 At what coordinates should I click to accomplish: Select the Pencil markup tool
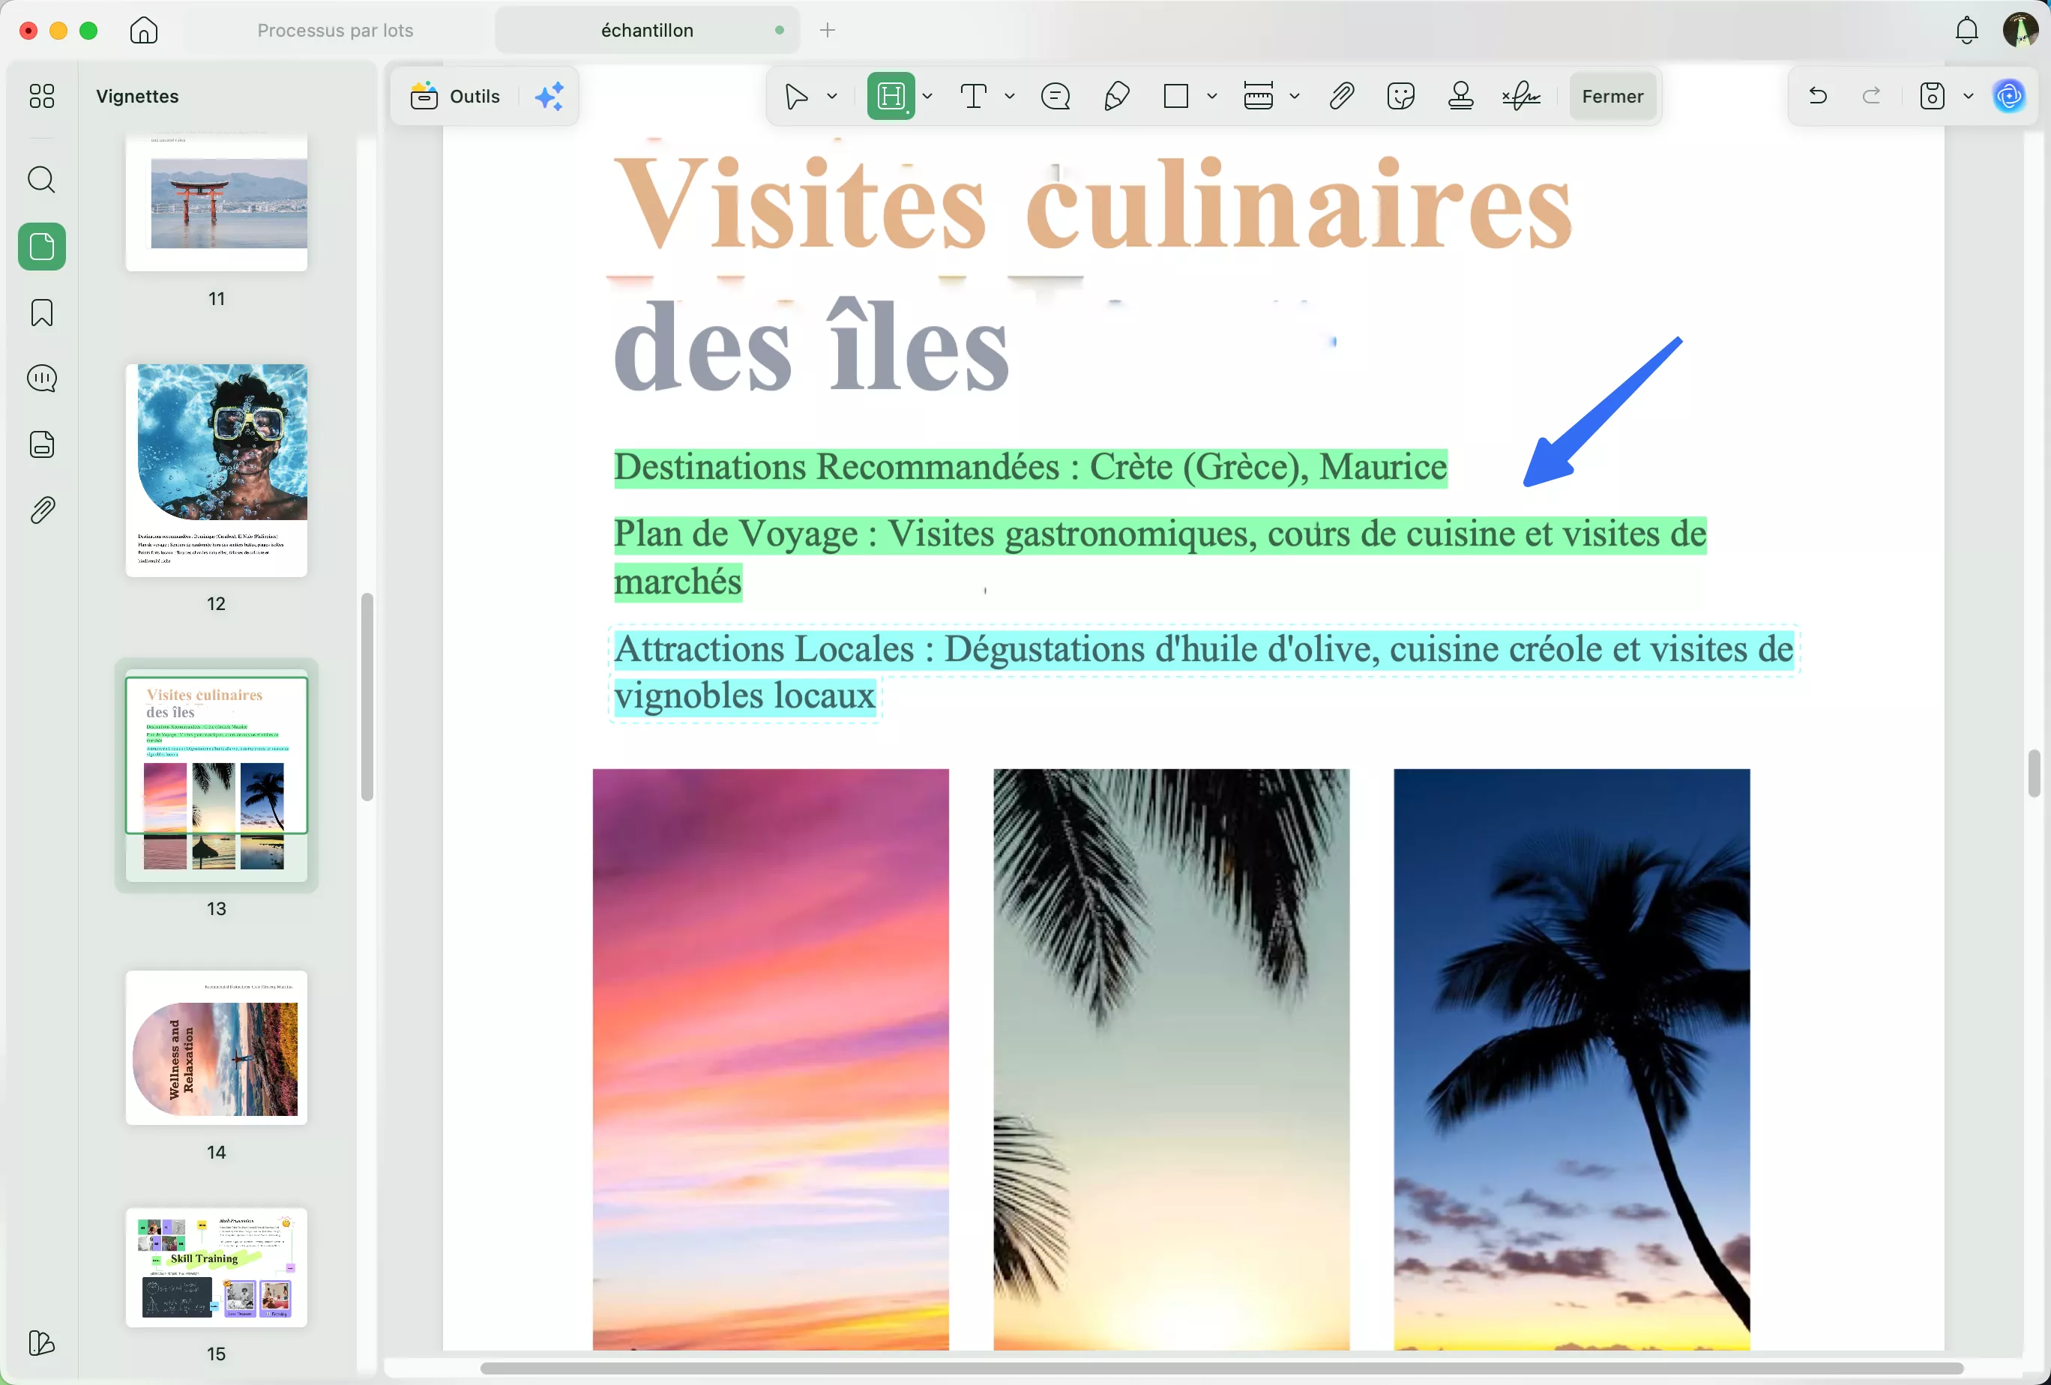click(1115, 96)
